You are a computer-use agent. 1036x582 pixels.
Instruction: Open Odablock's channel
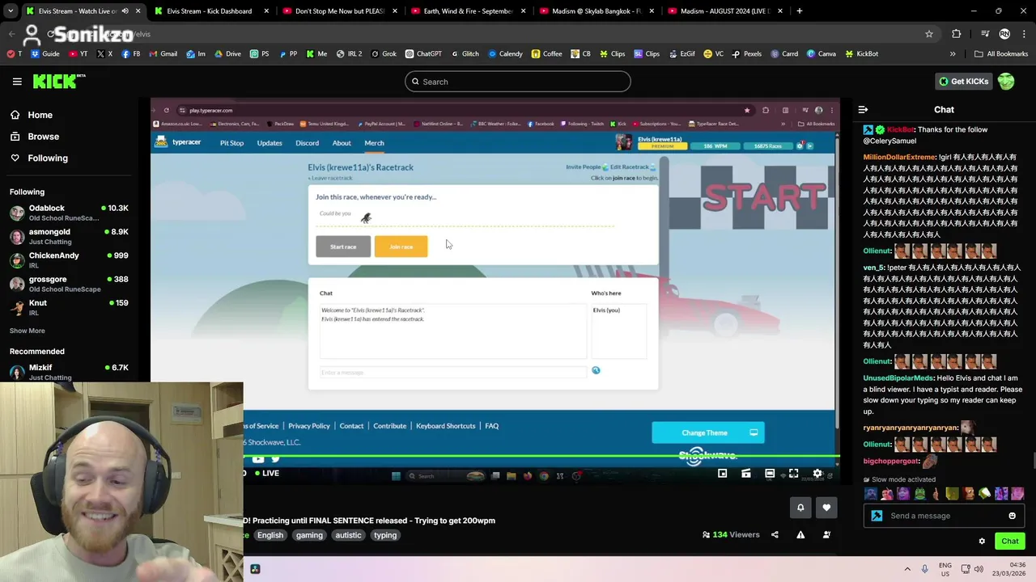pos(70,213)
